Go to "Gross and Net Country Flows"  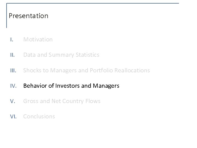pyautogui.click(x=62, y=101)
